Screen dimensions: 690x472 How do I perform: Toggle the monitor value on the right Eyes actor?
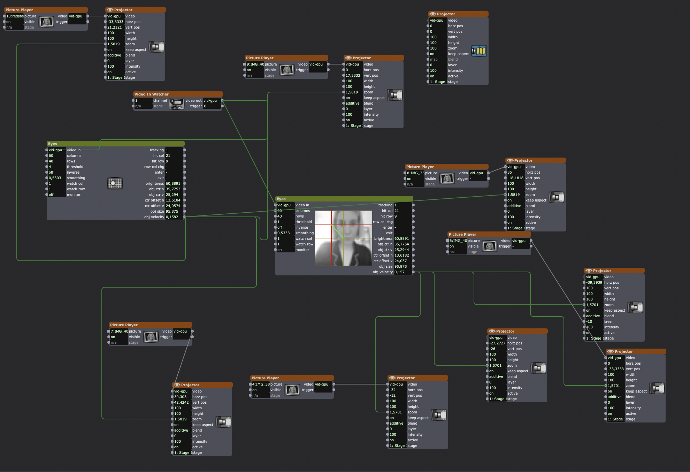(x=285, y=250)
